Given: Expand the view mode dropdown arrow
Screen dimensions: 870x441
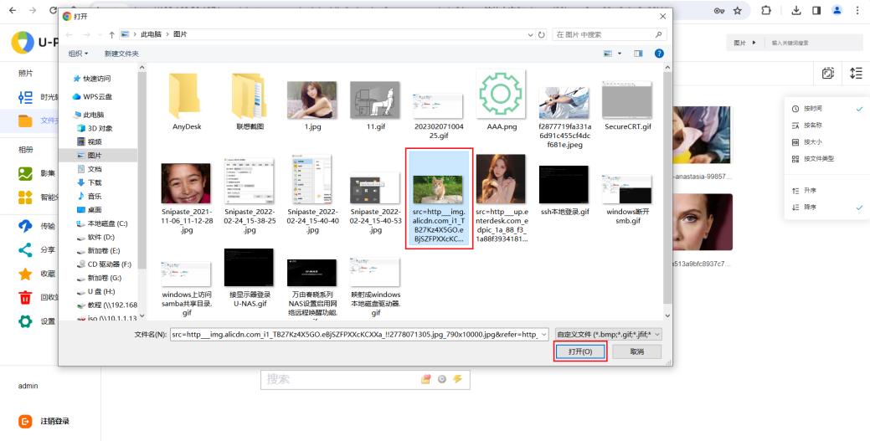Looking at the screenshot, I should [620, 54].
